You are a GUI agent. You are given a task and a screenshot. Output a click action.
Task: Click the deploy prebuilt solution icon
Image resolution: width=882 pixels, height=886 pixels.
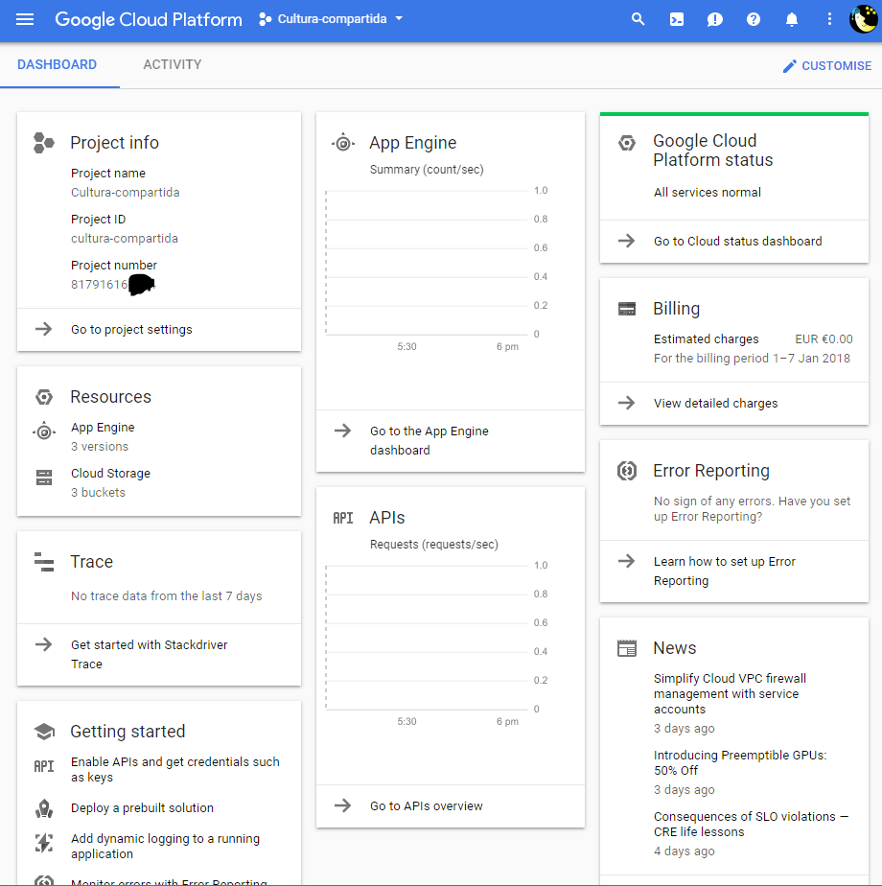[44, 808]
